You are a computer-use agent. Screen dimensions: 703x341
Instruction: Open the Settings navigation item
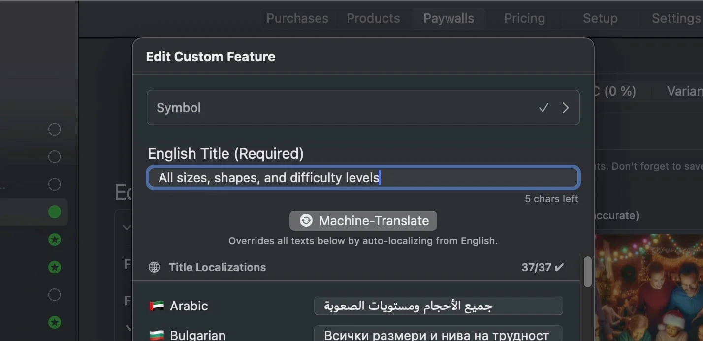676,18
